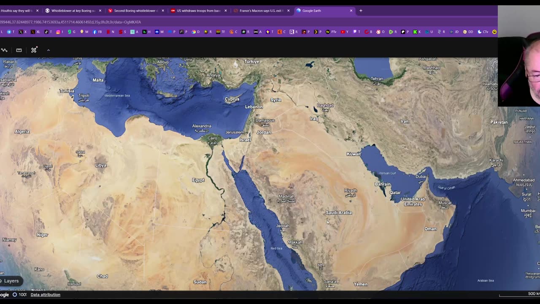Open the crossed tools icon with notification dot
Viewport: 540px width, 304px height.
coord(34,50)
